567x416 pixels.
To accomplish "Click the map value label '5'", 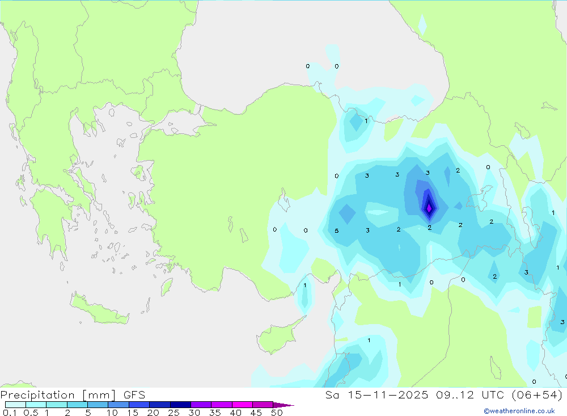I will 337,230.
